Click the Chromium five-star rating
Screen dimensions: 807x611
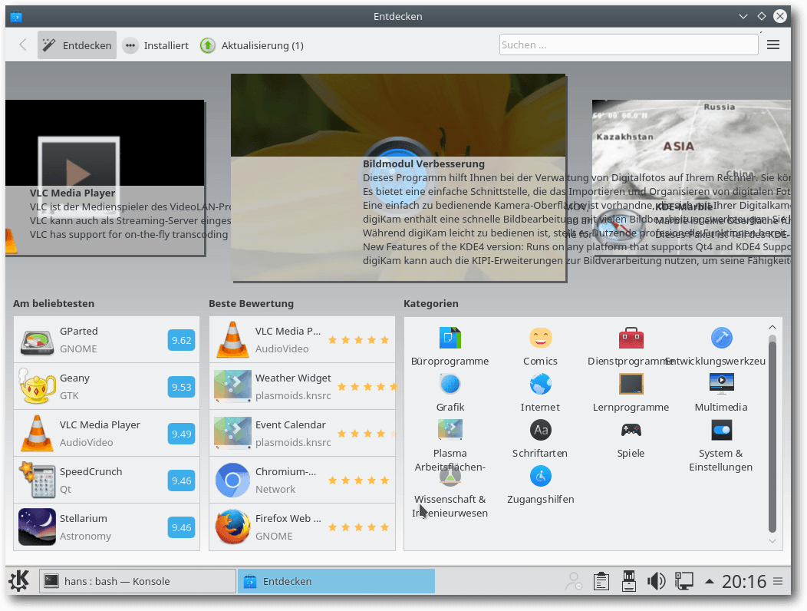click(x=359, y=481)
